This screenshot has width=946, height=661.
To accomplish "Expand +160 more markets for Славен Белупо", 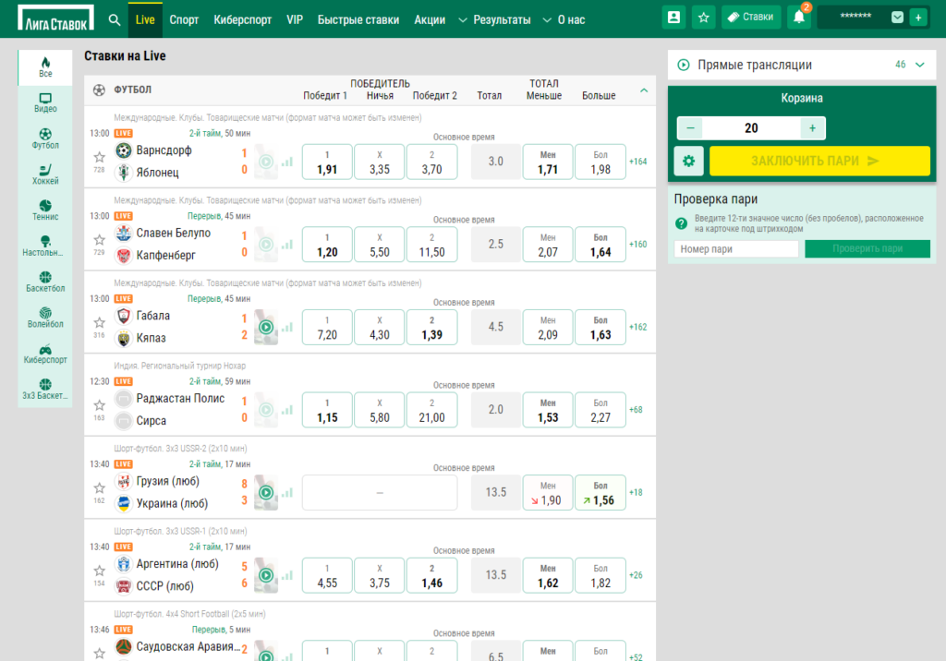I will [x=637, y=245].
